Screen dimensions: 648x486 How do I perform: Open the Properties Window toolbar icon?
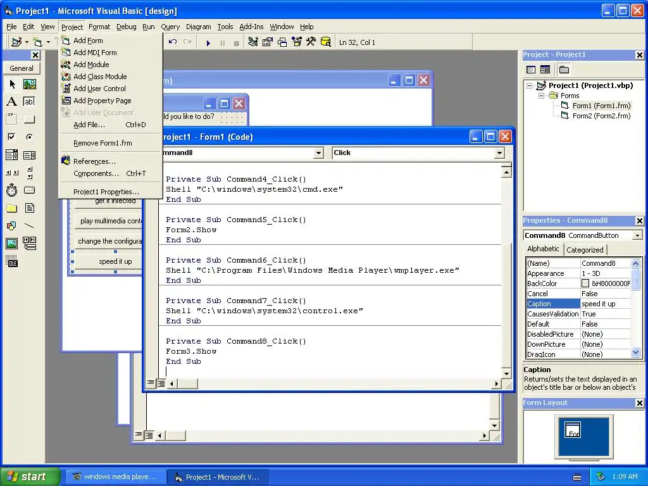pos(268,42)
